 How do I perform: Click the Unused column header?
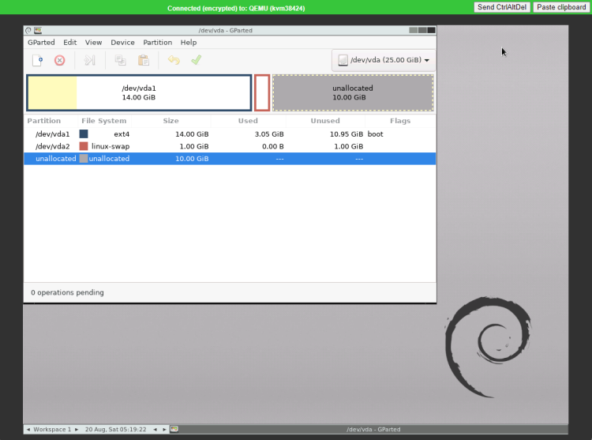325,121
